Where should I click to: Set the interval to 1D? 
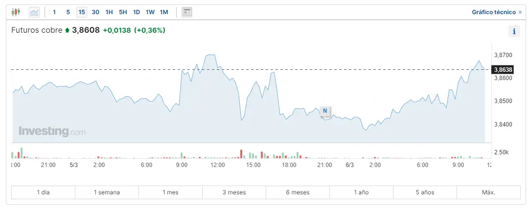[x=137, y=12]
